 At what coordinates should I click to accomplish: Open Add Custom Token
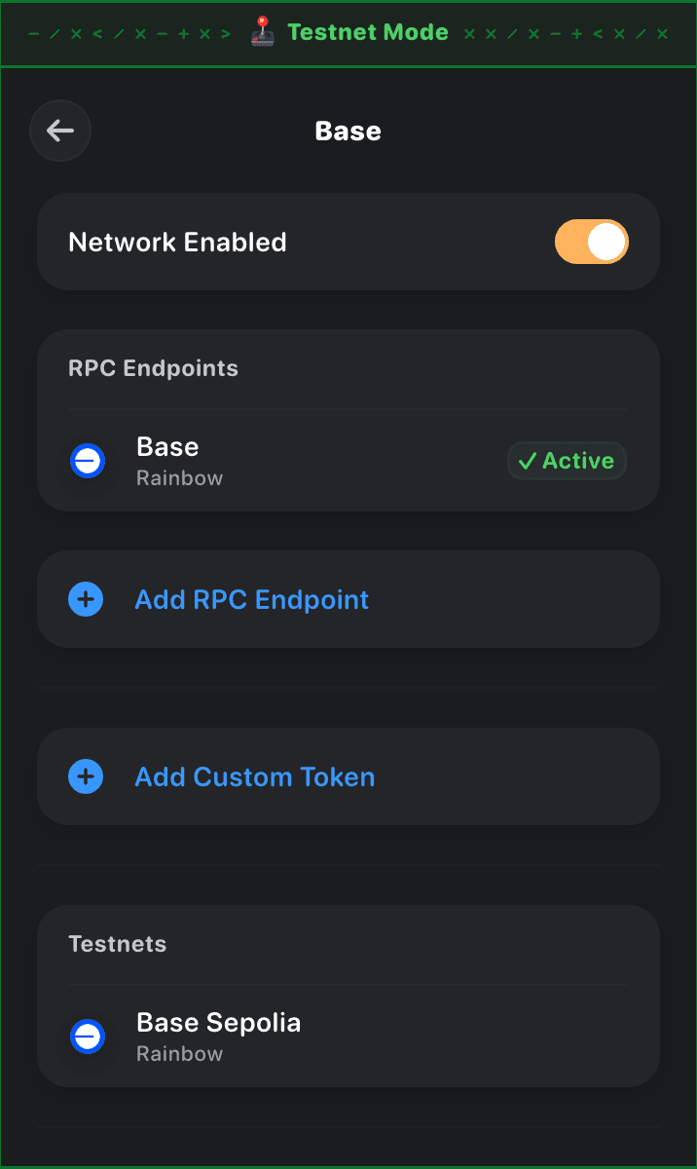click(254, 776)
